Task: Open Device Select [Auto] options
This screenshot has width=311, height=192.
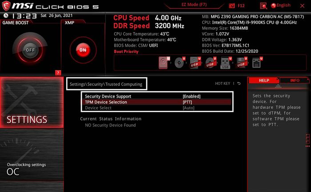Action: [157, 108]
